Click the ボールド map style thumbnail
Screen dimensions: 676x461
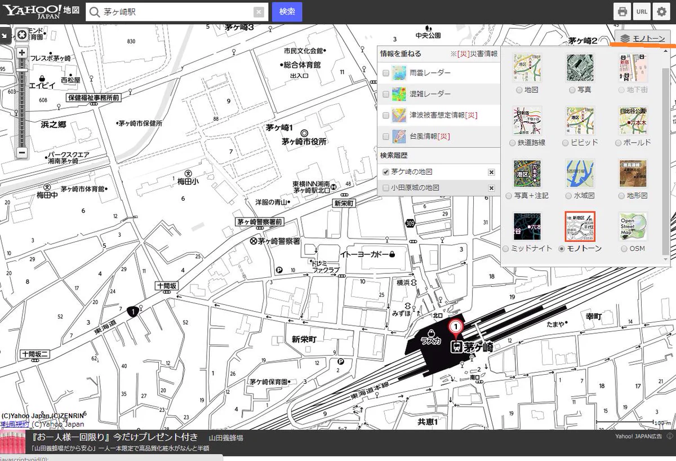tap(633, 121)
